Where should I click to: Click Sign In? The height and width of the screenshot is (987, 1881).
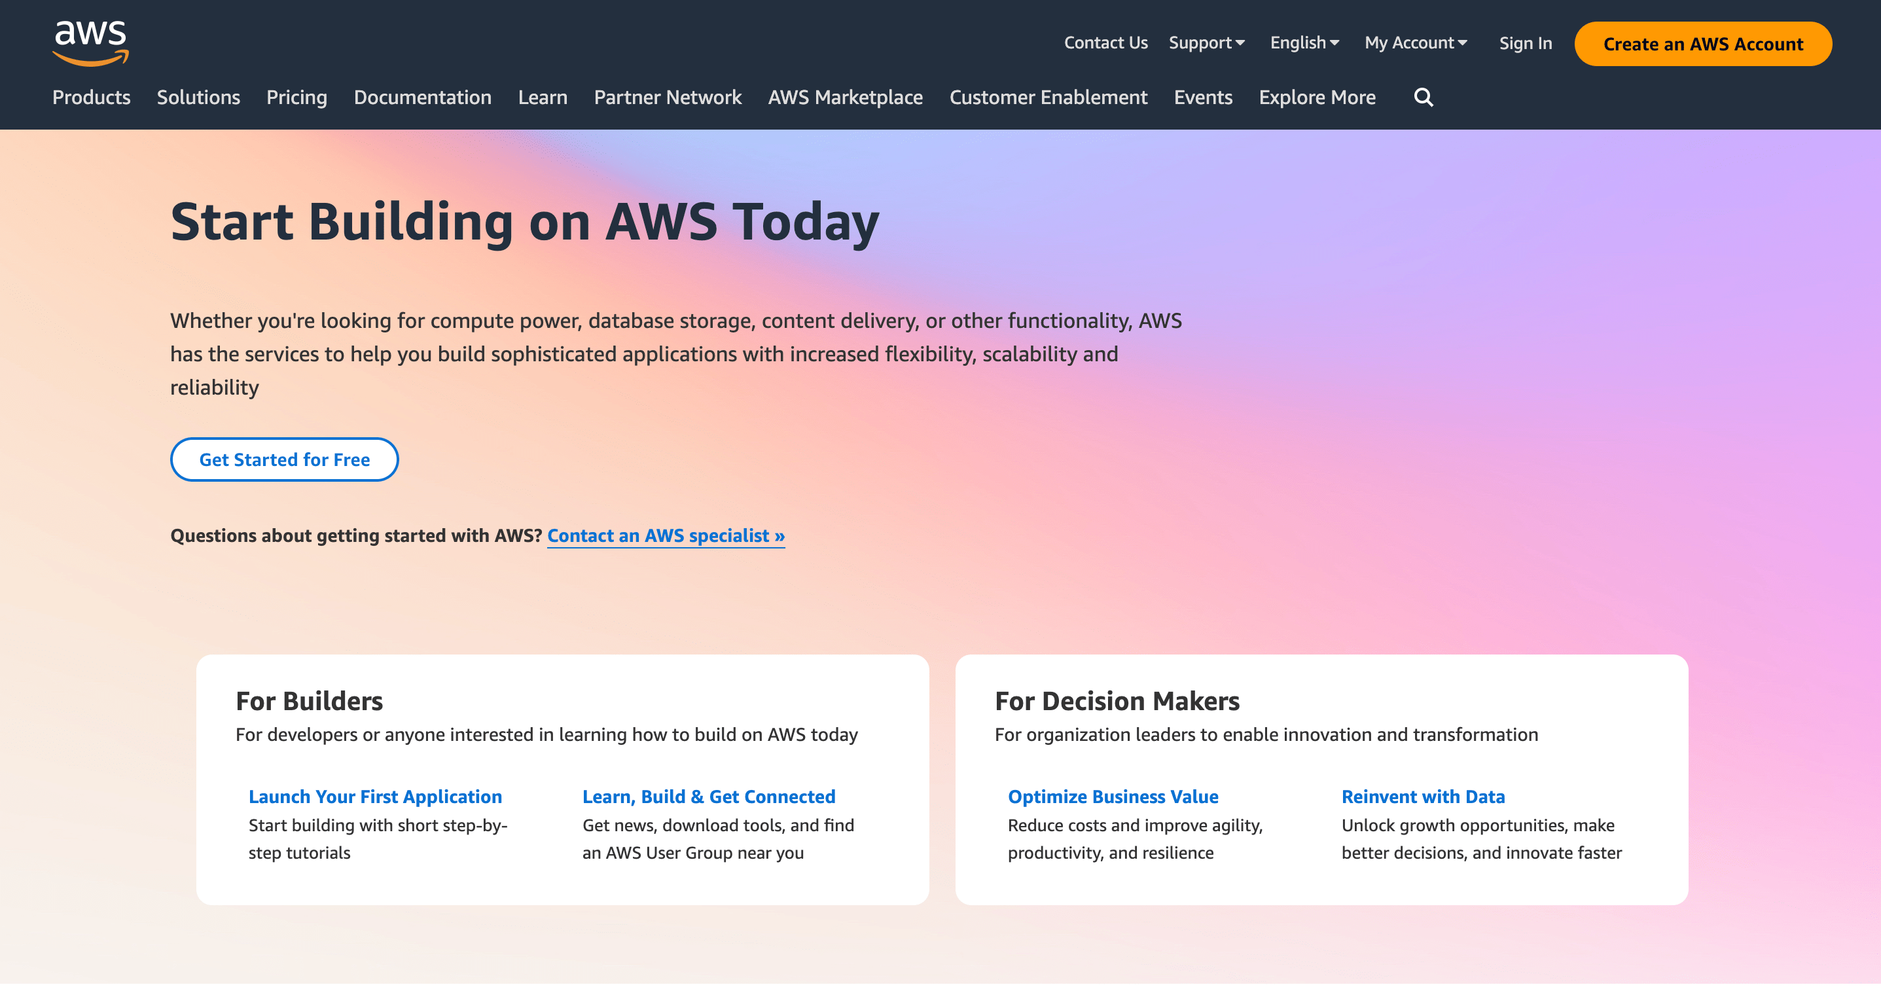point(1526,44)
